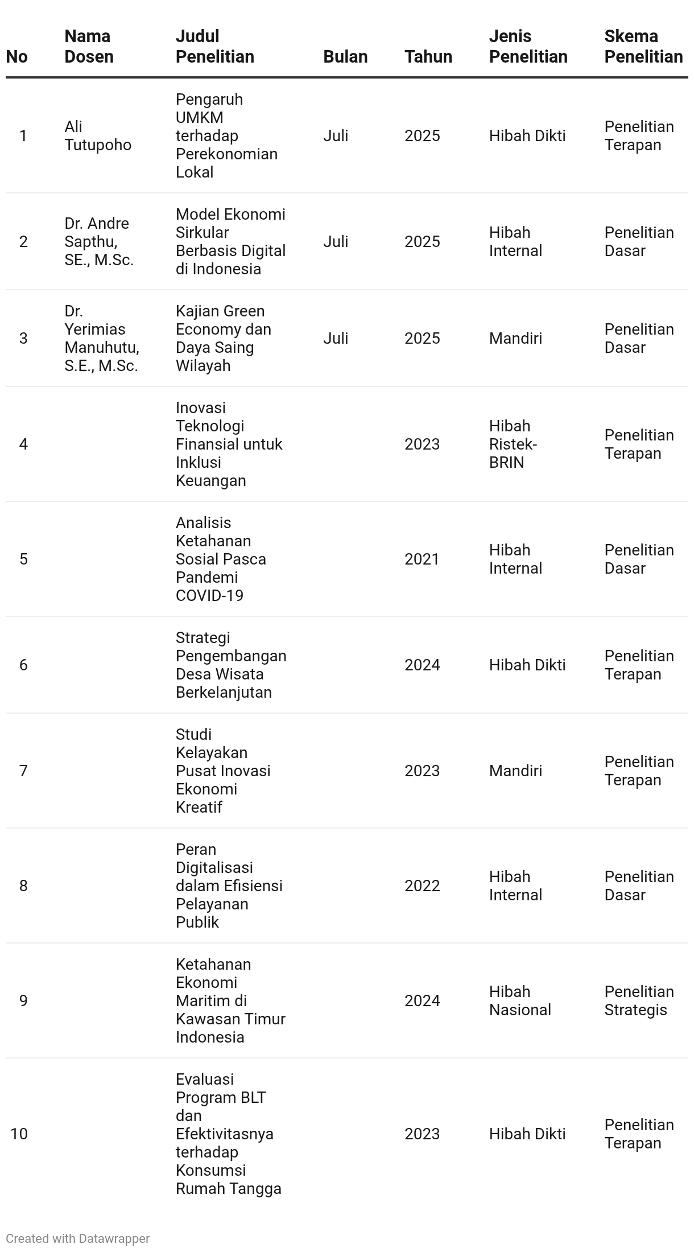Click the 'Skema Penelitian' header
Screen dimensions: 694x1252
pos(643,46)
